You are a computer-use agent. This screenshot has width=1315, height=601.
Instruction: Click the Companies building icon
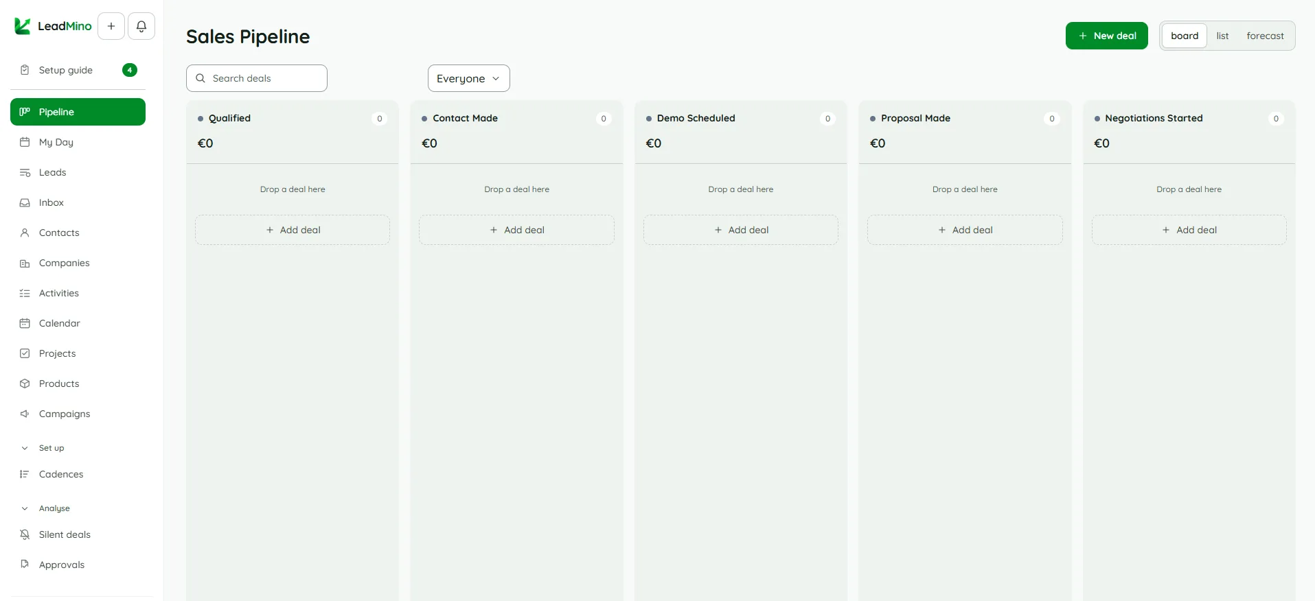click(x=25, y=263)
